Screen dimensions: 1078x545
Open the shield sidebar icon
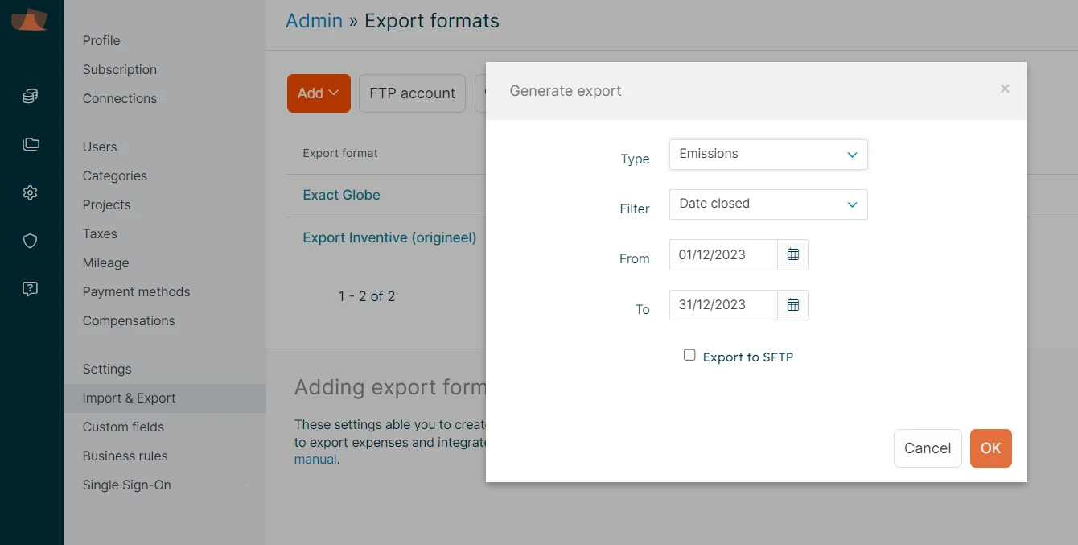(x=31, y=242)
